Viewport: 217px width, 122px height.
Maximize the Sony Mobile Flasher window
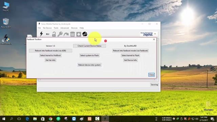point(150,24)
